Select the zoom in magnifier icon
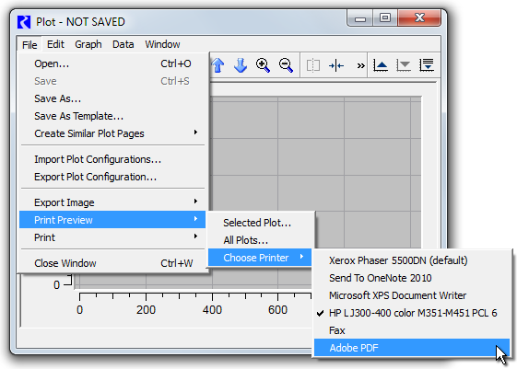This screenshot has height=369, width=517. tap(264, 65)
